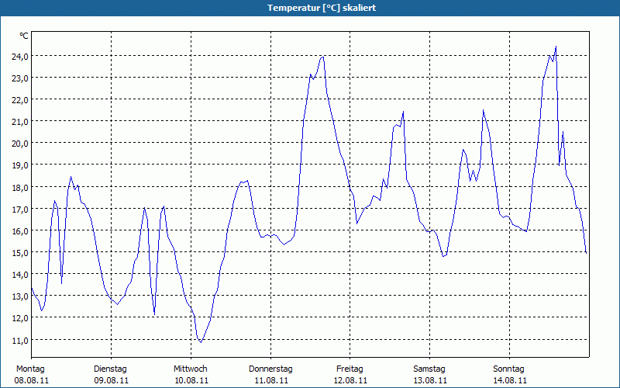
Task: Select the 16,0 axis value
Action: click(x=20, y=230)
